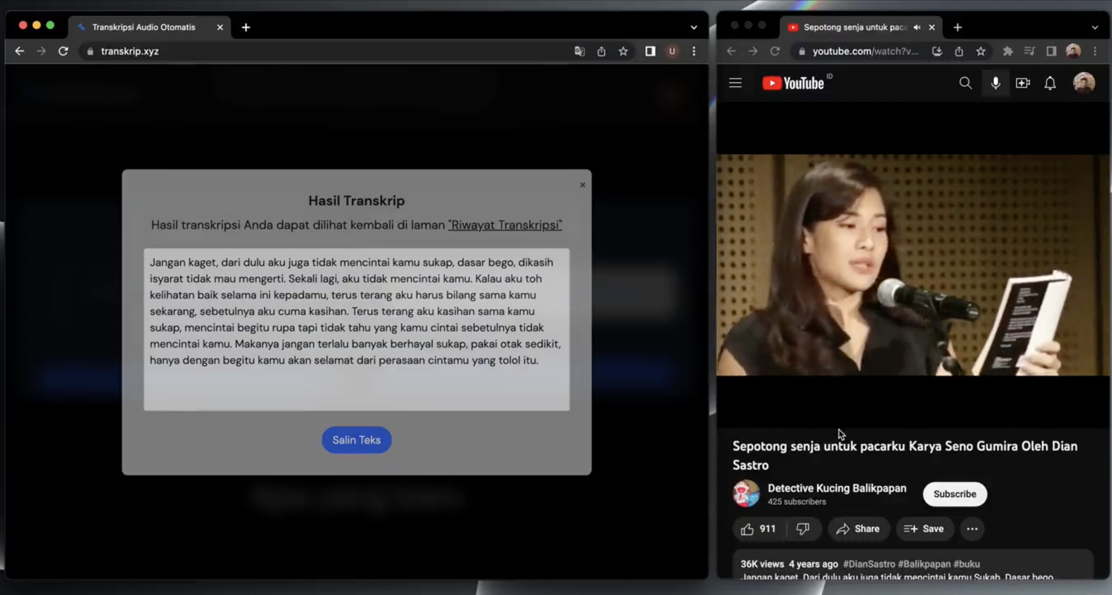
Task: Bookmark the YouTube page
Action: point(981,51)
